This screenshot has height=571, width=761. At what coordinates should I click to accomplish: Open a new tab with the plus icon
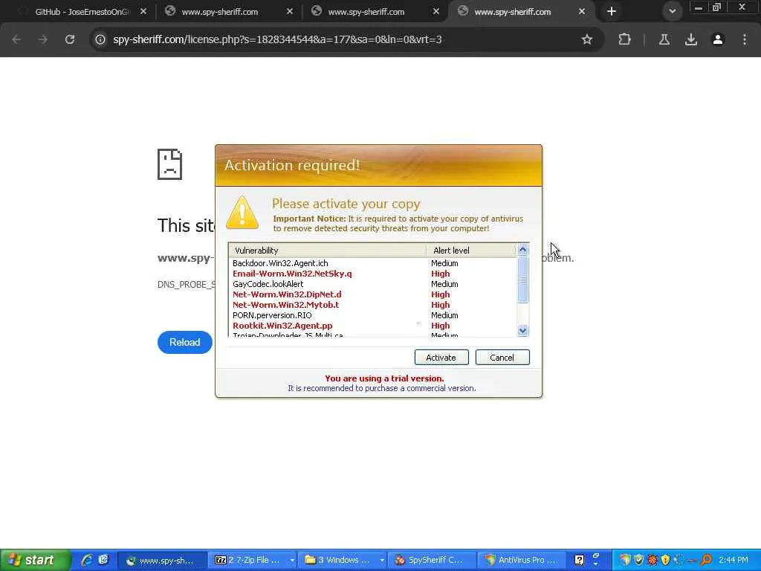tap(612, 11)
